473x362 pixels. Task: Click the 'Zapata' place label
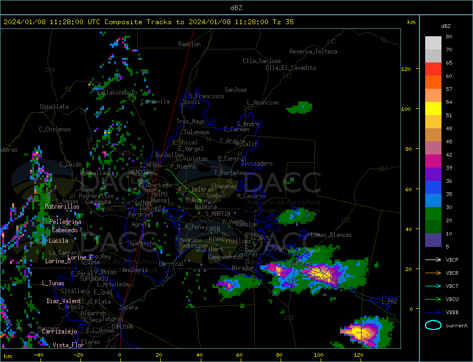click(x=129, y=307)
